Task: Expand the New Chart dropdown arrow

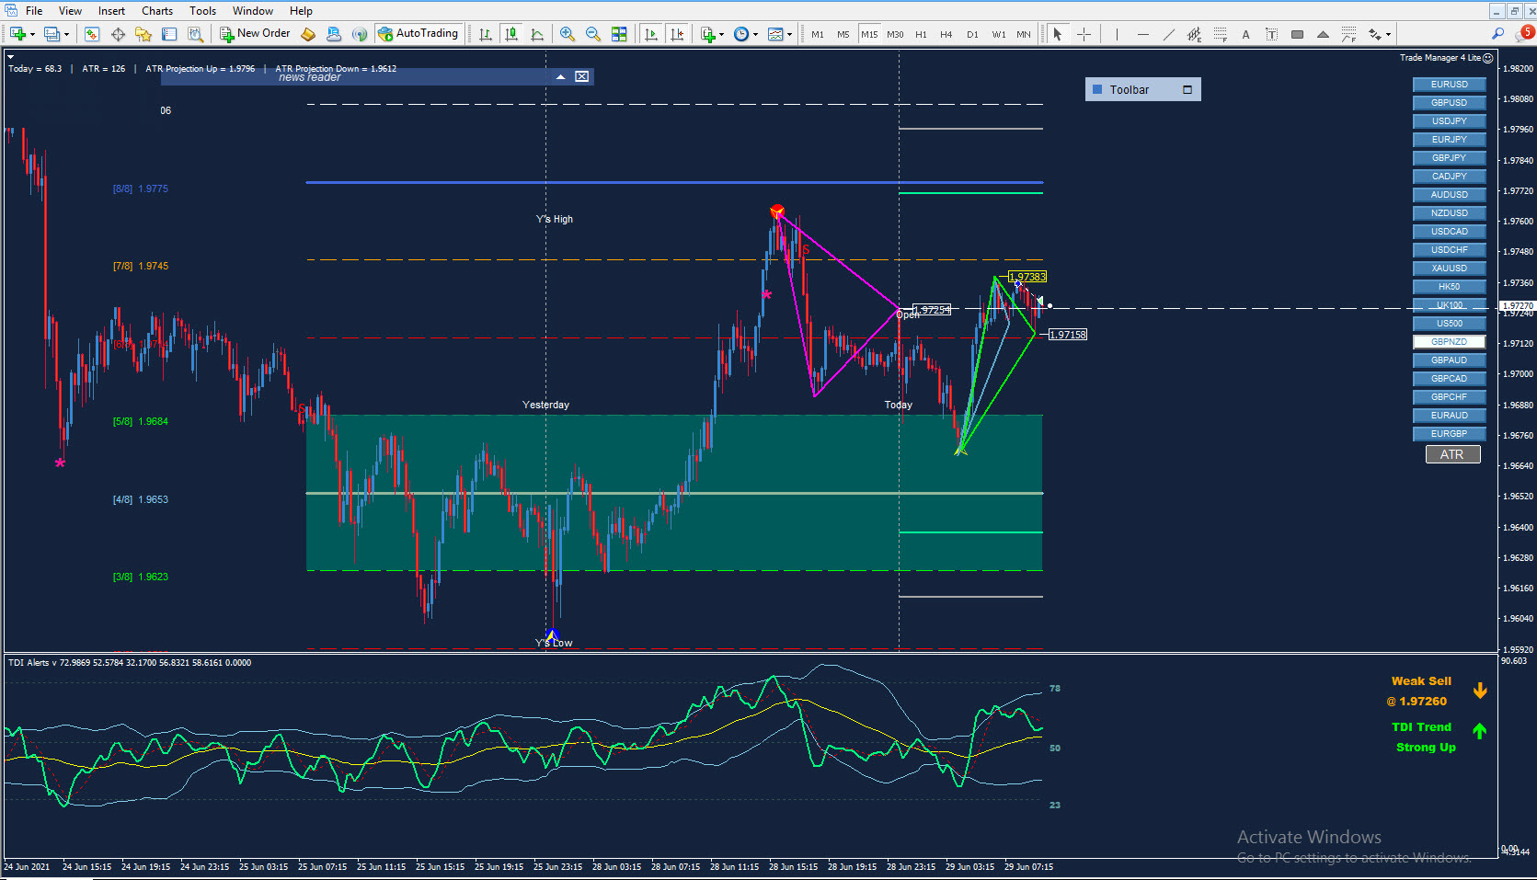Action: (x=32, y=34)
